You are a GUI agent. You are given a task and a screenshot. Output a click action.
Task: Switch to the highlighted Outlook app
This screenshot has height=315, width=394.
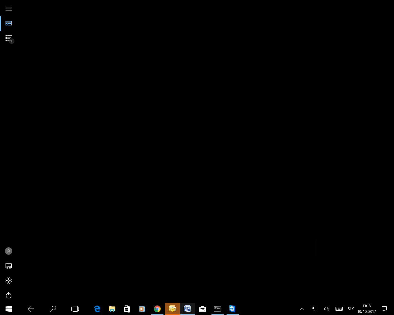(x=172, y=309)
